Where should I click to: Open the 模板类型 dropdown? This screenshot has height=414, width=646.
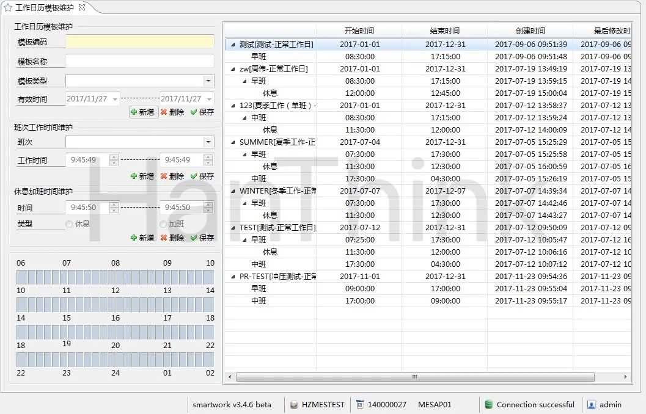208,81
